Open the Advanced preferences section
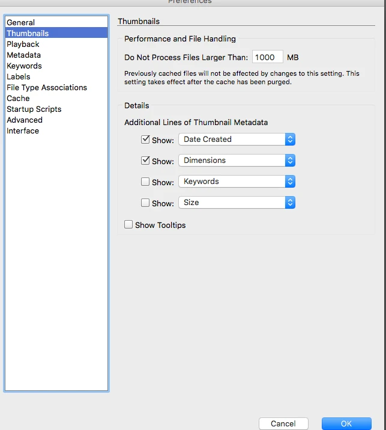Image resolution: width=386 pixels, height=430 pixels. 25,120
